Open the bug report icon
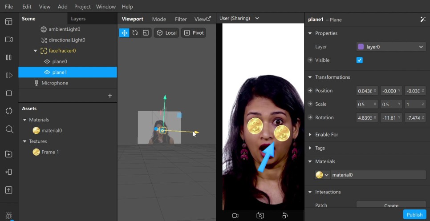This screenshot has height=221, width=430. point(9,216)
